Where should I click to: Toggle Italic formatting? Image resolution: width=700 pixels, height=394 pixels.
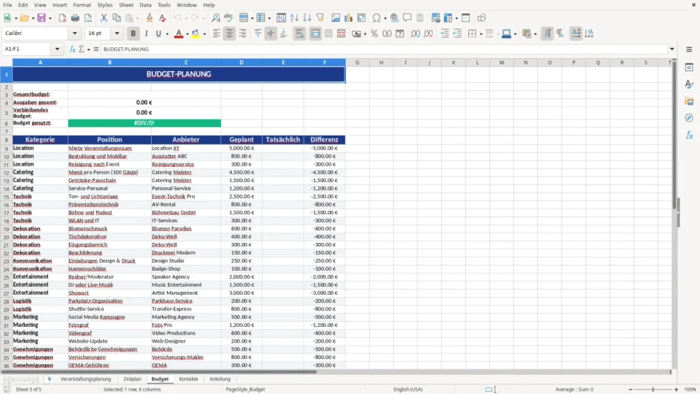click(146, 34)
